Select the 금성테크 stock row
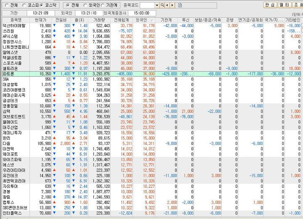303x219 pixels. (x=151, y=101)
